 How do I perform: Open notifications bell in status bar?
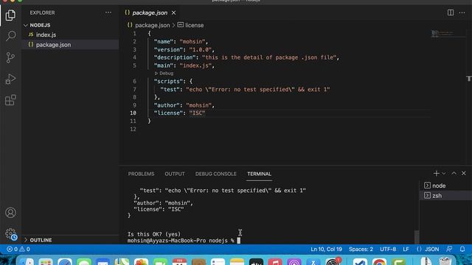click(x=462, y=249)
